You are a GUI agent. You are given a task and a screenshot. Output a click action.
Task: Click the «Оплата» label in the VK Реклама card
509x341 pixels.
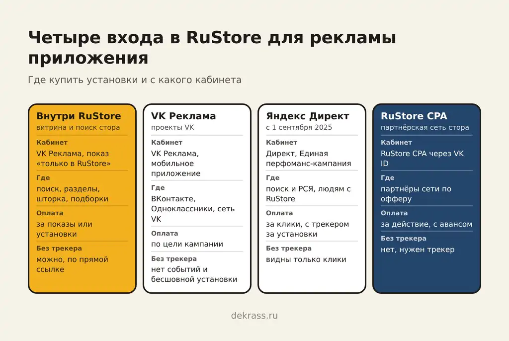tap(165, 234)
